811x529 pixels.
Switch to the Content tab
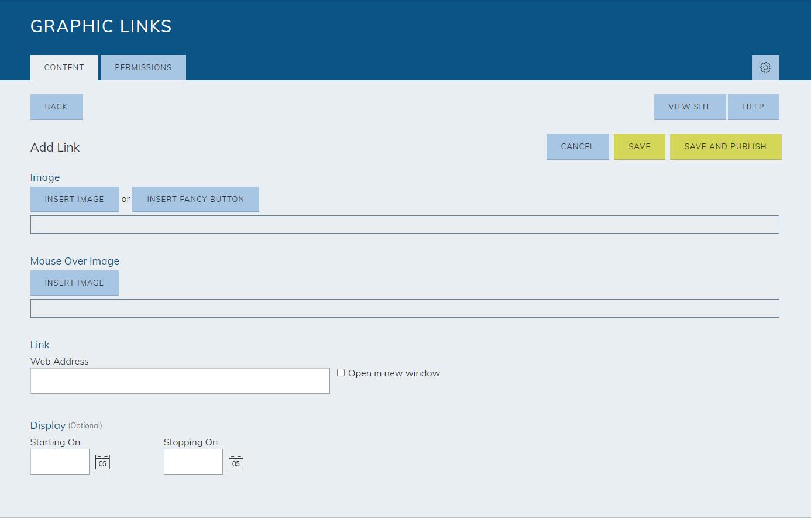[x=64, y=67]
